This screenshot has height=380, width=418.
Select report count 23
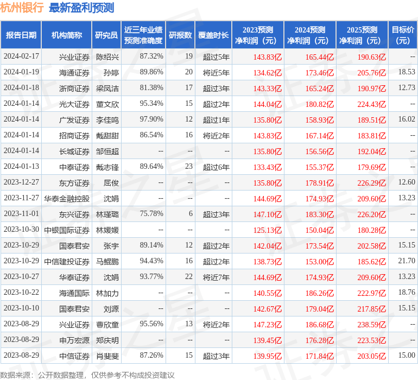(189, 166)
